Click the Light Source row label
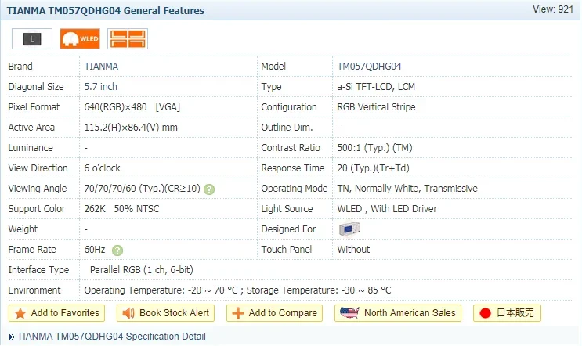Image resolution: width=582 pixels, height=346 pixels. click(x=287, y=209)
